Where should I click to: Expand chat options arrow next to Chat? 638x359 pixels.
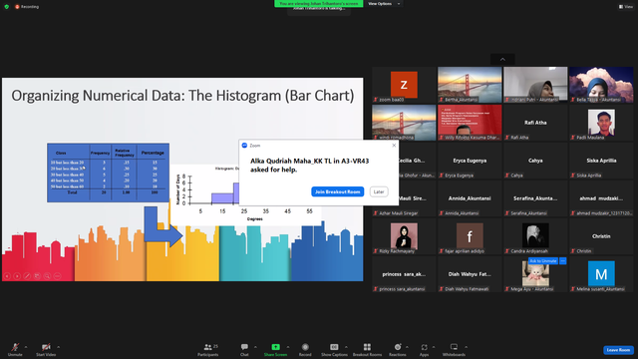(255, 347)
